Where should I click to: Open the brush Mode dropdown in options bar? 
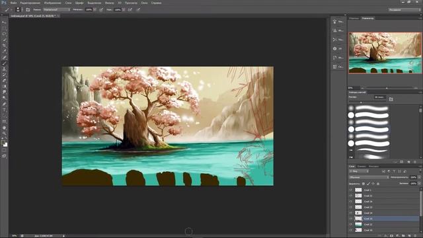57,9
